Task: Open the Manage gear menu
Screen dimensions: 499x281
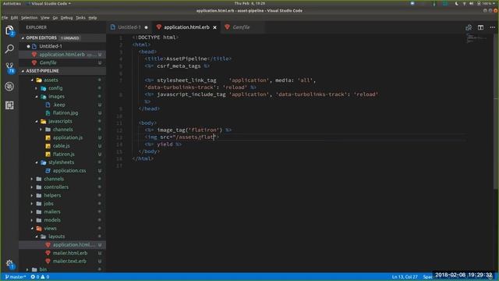Action: pos(9,264)
